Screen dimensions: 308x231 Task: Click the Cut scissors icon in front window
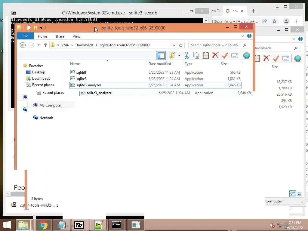coord(186,55)
